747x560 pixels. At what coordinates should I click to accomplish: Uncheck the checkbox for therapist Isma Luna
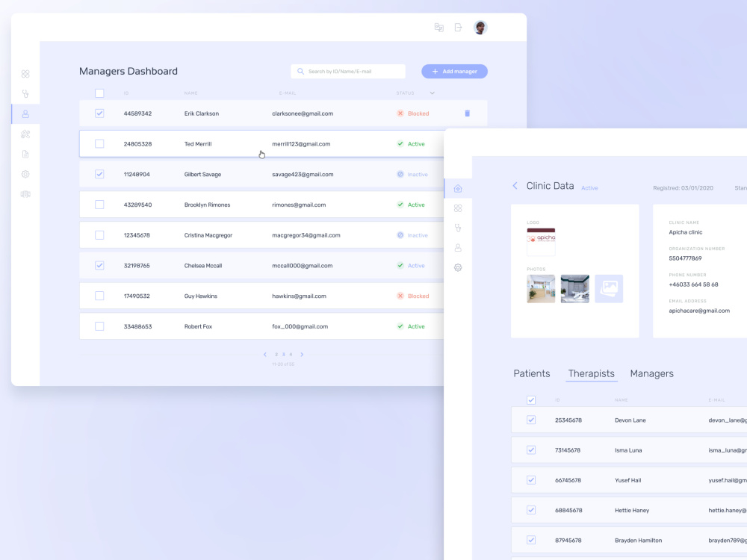(x=530, y=450)
